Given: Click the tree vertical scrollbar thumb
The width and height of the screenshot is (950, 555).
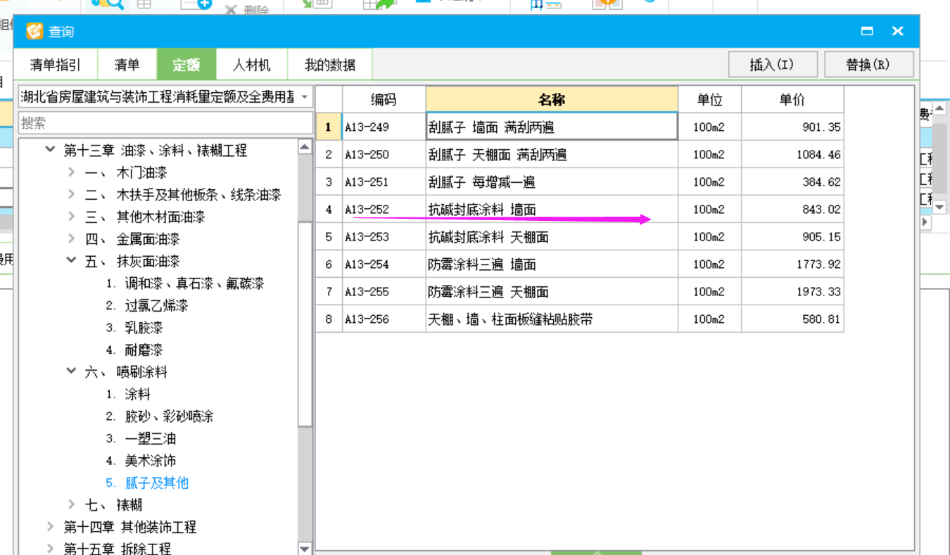Looking at the screenshot, I should click(x=305, y=324).
